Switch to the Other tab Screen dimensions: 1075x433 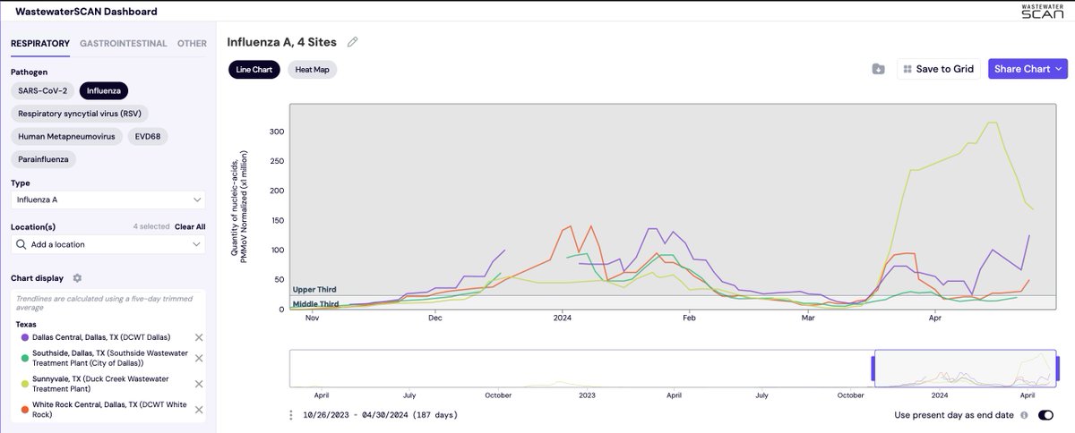(x=192, y=43)
